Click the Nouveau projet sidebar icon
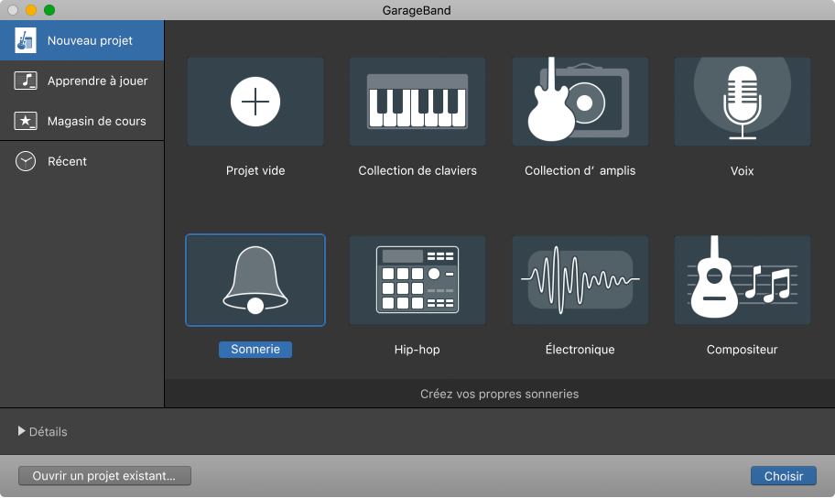Image resolution: width=835 pixels, height=498 pixels. (25, 40)
